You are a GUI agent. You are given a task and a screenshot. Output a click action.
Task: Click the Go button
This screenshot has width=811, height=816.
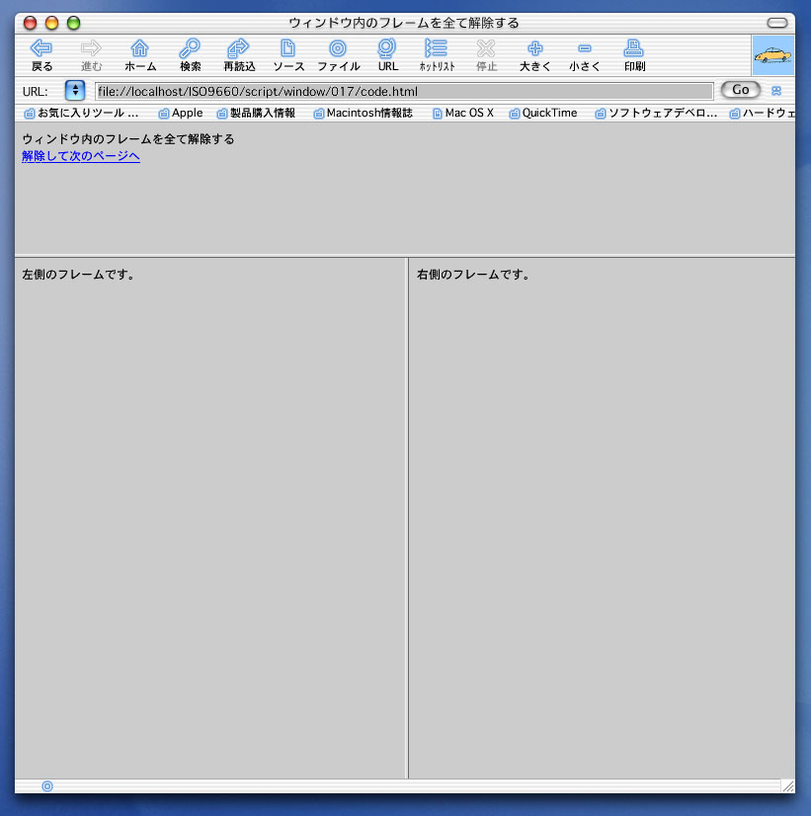(740, 90)
